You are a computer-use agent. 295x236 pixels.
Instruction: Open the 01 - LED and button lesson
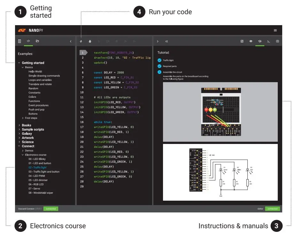(40, 163)
